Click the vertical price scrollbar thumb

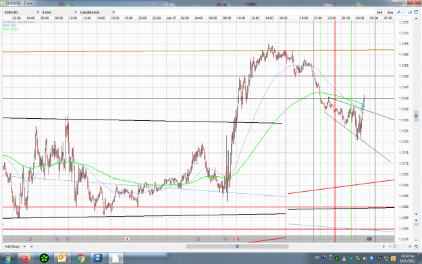point(416,116)
